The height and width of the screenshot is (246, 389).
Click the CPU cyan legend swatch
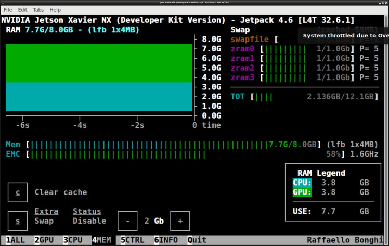[302, 183]
